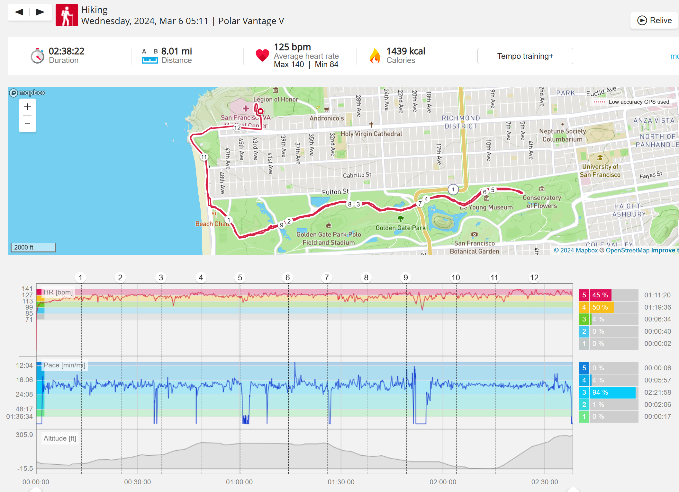Open the Mapbox copyright link
Image resolution: width=679 pixels, height=492 pixels.
click(575, 250)
